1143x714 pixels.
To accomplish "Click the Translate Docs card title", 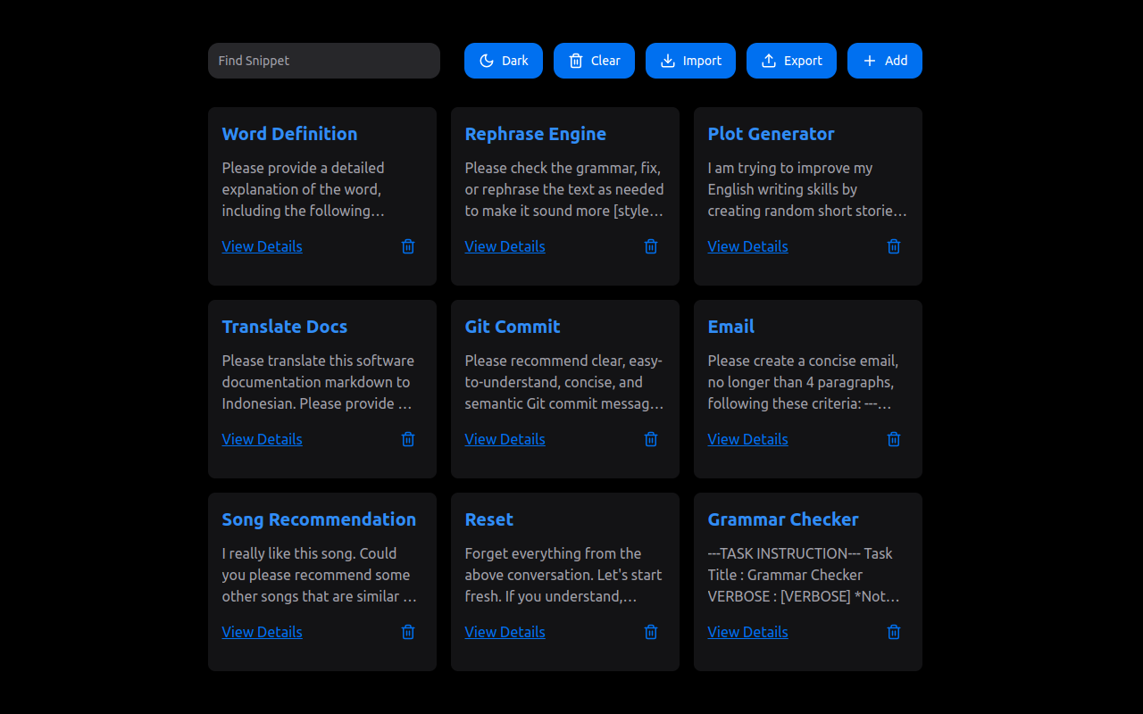I will pyautogui.click(x=285, y=327).
